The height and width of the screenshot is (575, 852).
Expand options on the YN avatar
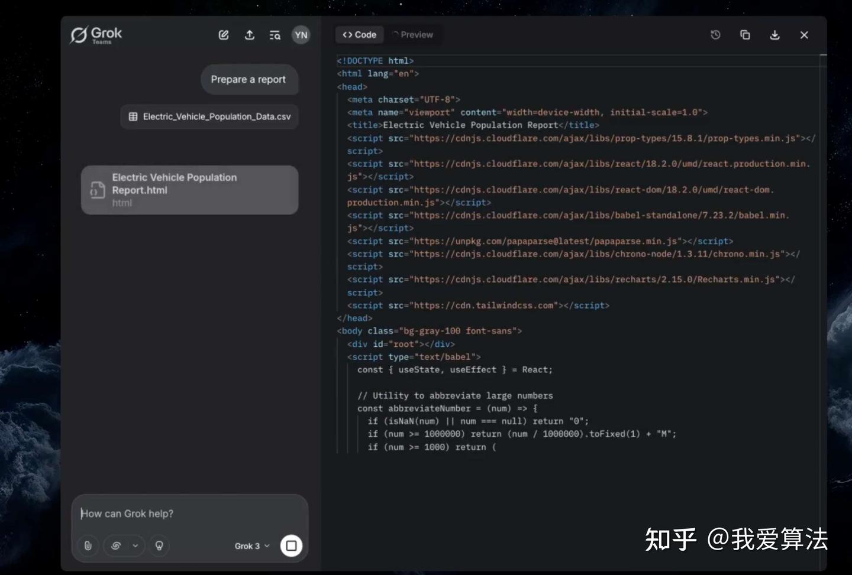tap(301, 35)
